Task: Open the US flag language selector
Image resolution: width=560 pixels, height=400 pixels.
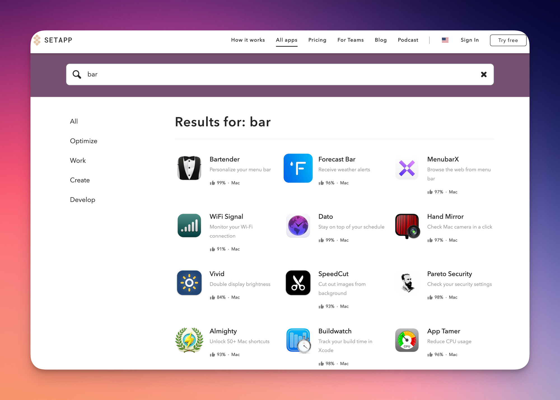Action: point(445,40)
